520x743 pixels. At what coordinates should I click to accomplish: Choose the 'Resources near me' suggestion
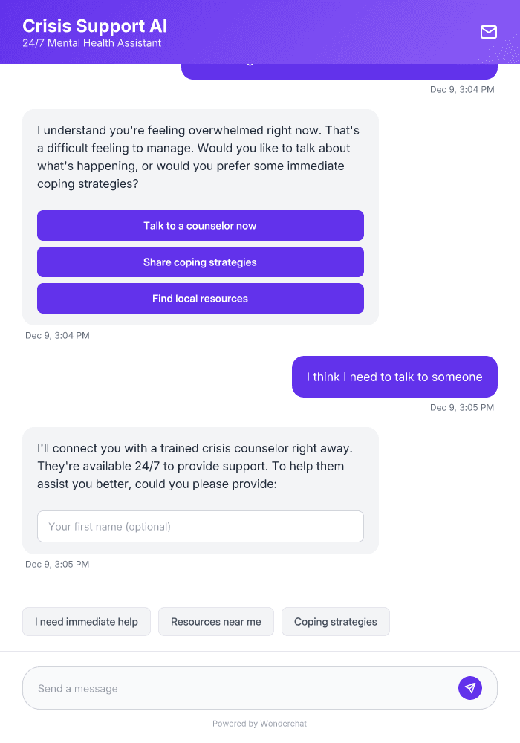click(x=215, y=621)
